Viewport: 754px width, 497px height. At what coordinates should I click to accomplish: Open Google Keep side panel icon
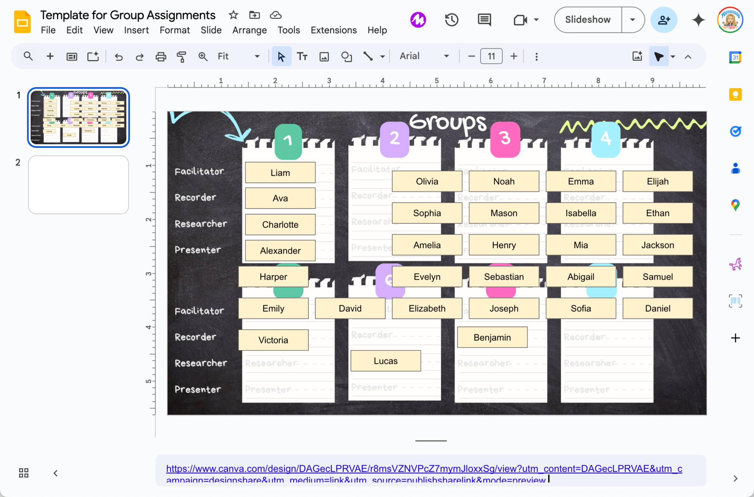point(735,94)
